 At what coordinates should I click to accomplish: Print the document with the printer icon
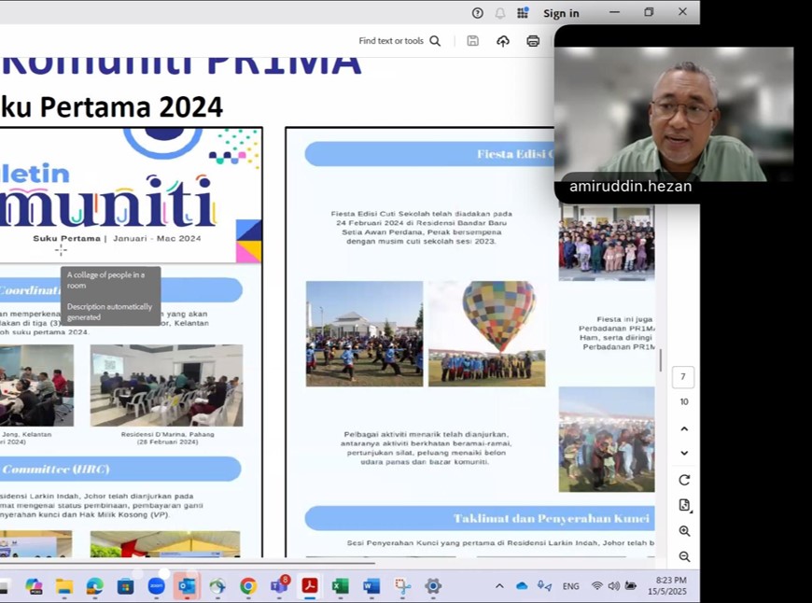point(533,41)
